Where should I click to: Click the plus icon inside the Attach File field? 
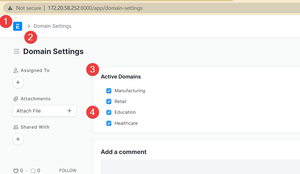(x=69, y=111)
